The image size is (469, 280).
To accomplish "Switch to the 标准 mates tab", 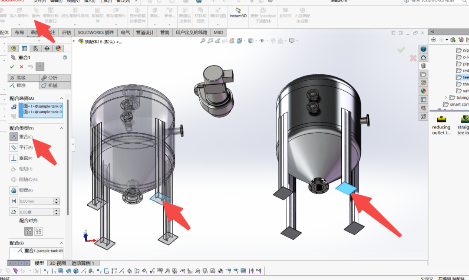I will pos(23,86).
